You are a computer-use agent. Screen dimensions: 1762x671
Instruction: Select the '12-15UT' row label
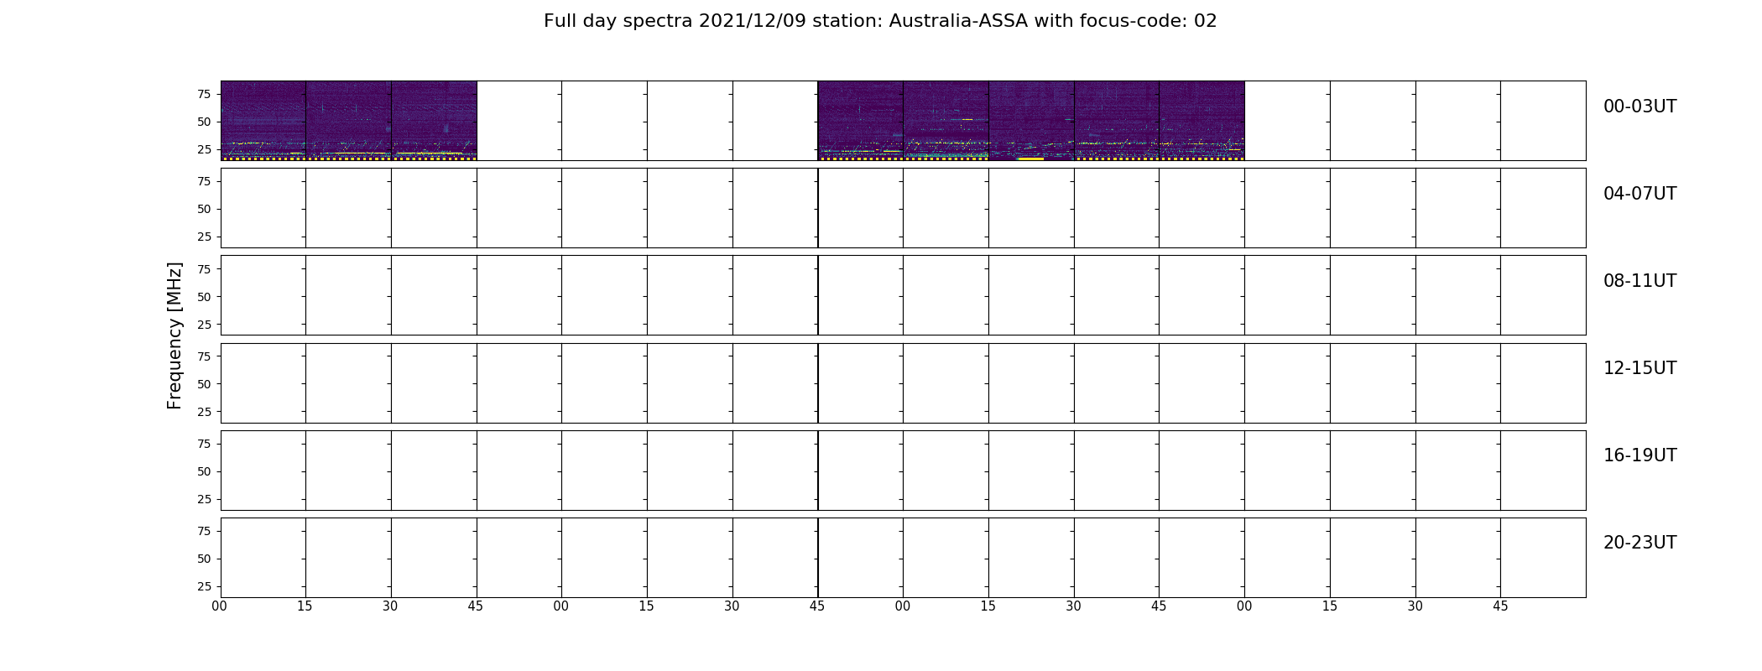point(1639,368)
